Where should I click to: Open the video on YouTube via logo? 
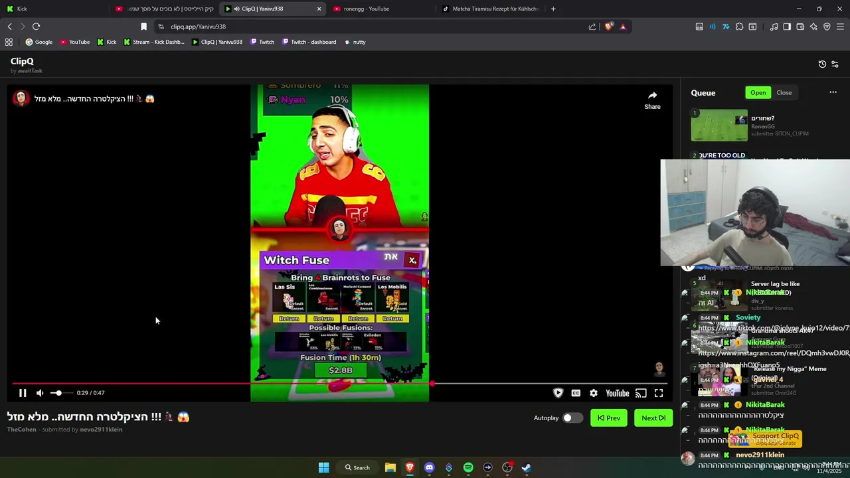click(617, 393)
